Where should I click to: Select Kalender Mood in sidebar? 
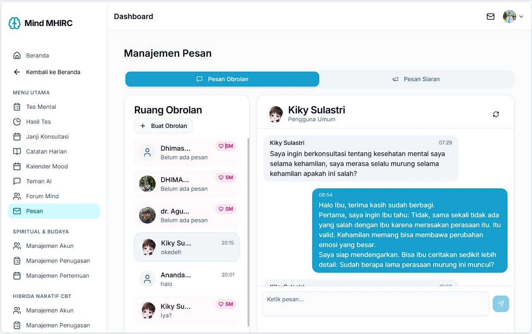coord(54,166)
